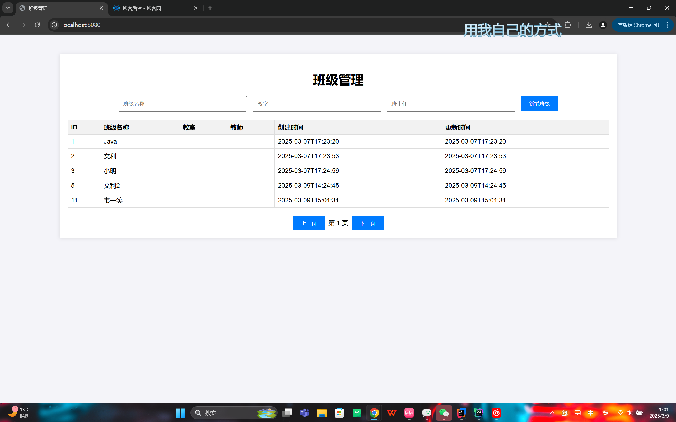
Task: Open Chrome profile avatar
Action: pos(603,25)
